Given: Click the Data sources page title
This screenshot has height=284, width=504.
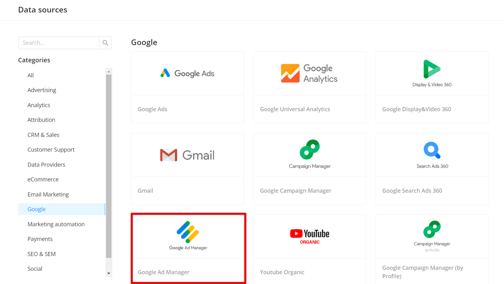Looking at the screenshot, I should coord(43,10).
